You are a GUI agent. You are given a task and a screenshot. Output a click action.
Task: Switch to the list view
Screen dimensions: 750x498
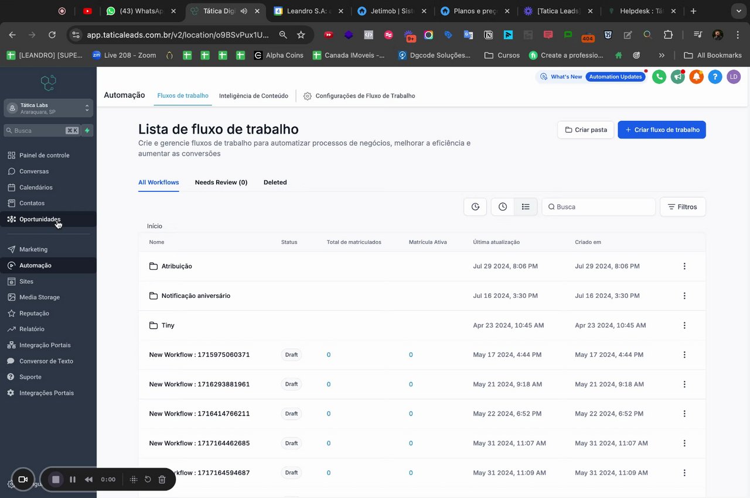(x=526, y=207)
